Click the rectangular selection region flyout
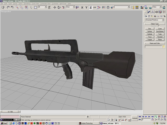 pos(35,7)
